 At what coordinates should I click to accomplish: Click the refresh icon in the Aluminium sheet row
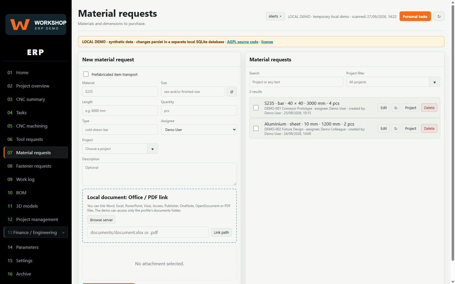[396, 128]
